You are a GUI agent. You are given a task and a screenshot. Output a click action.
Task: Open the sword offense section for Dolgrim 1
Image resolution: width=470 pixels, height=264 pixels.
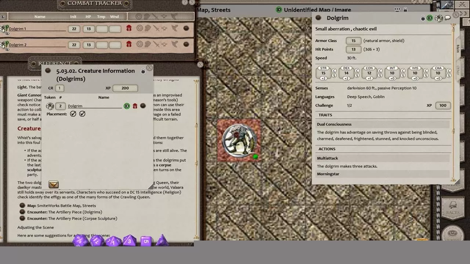pos(156,28)
